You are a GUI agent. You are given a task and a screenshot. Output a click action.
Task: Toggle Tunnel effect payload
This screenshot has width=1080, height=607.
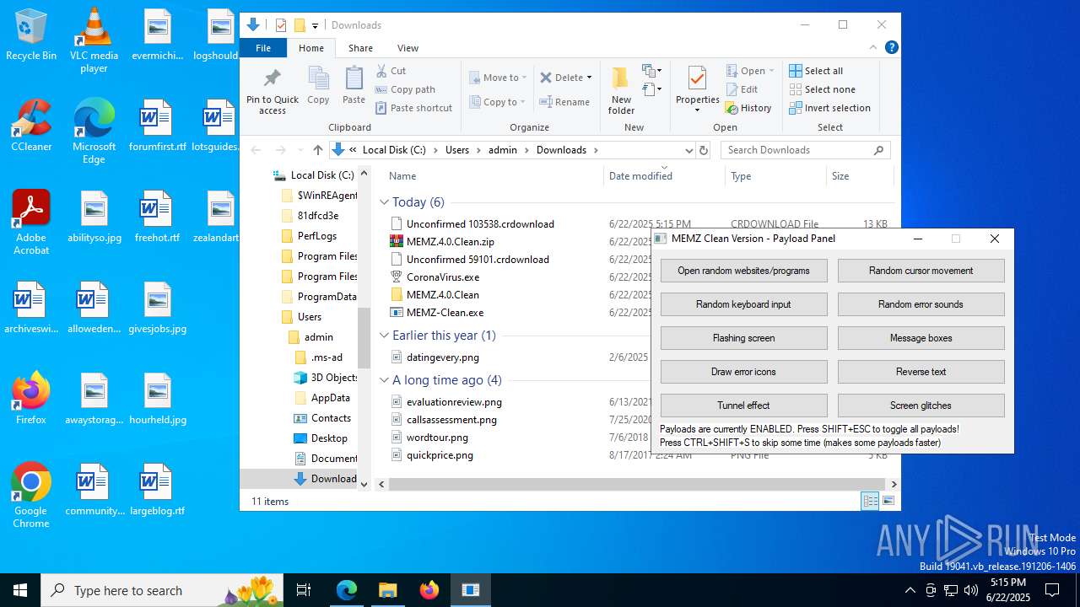[x=743, y=406]
